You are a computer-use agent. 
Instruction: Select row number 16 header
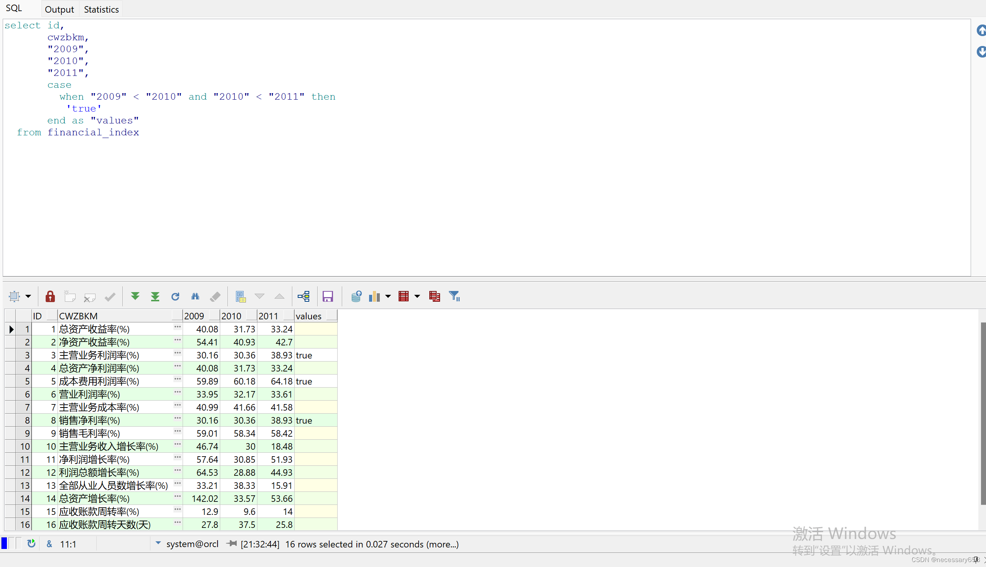coord(23,524)
